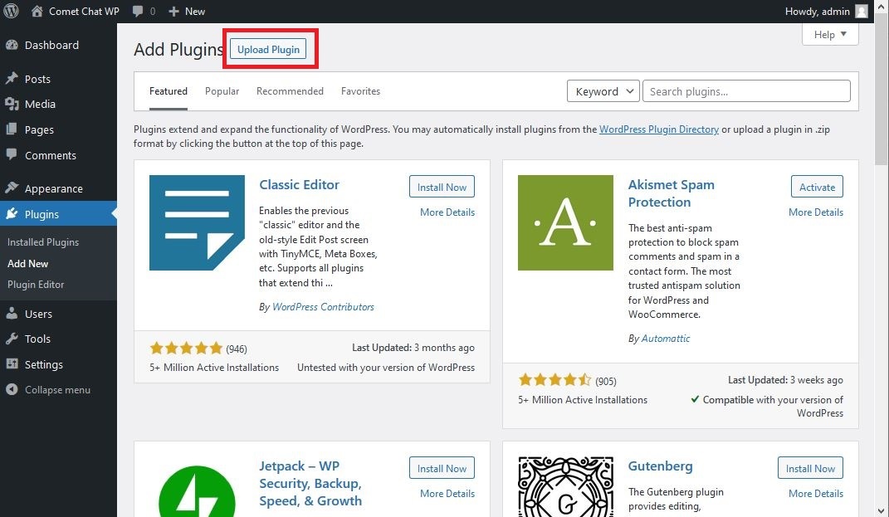This screenshot has width=889, height=517.
Task: Open the WordPress Contributors author link
Action: pyautogui.click(x=323, y=307)
